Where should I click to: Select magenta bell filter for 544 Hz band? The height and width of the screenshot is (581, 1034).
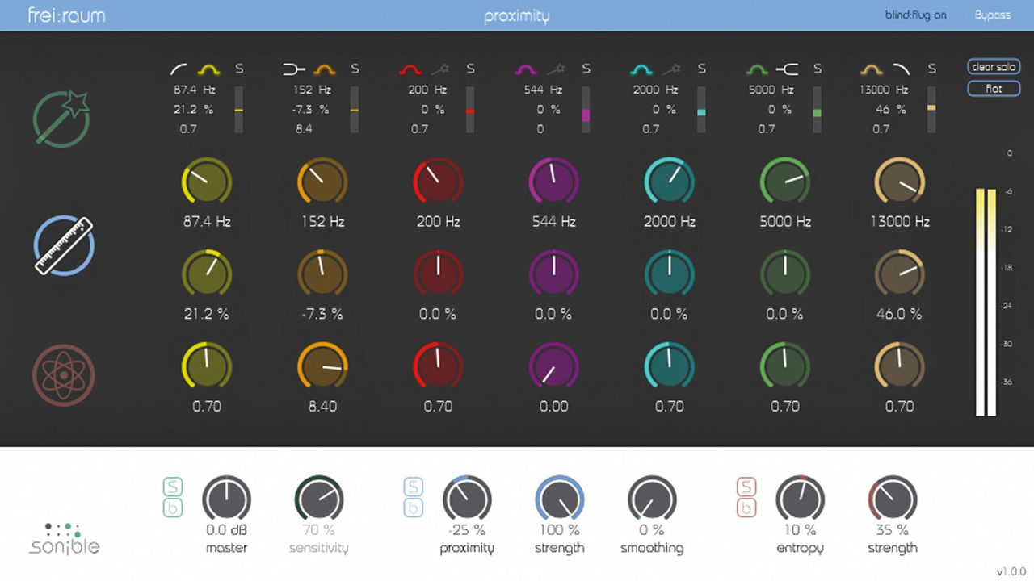(526, 69)
